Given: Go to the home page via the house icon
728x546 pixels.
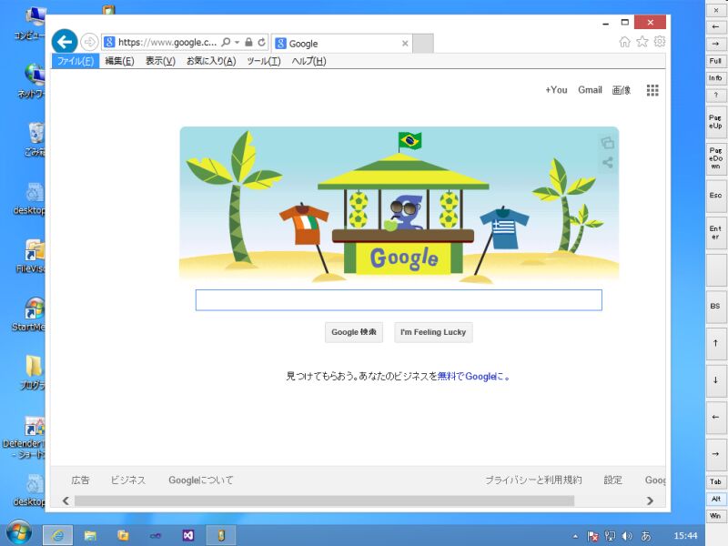Looking at the screenshot, I should click(x=625, y=42).
